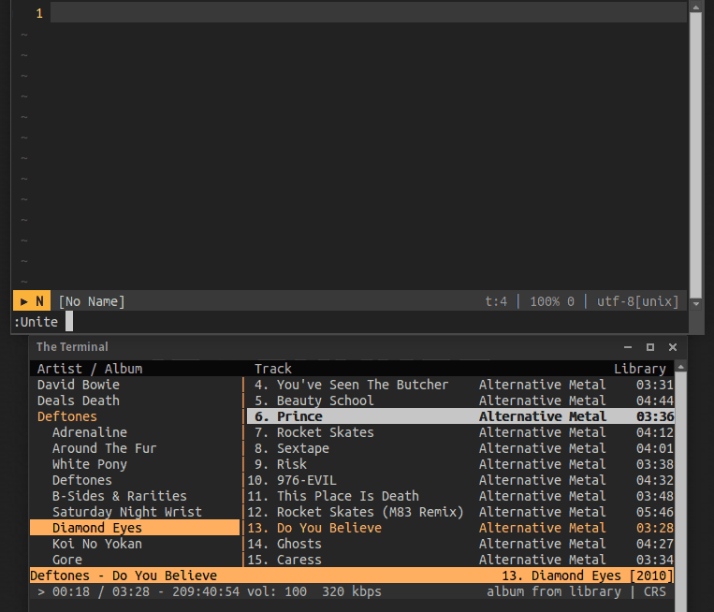Screen dimensions: 714x612
Task: Click the CRS flags indicator
Action: click(655, 591)
